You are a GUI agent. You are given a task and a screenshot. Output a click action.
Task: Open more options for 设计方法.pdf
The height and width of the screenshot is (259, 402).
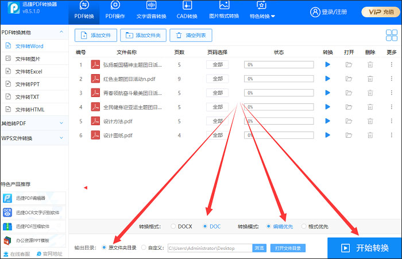point(392,121)
